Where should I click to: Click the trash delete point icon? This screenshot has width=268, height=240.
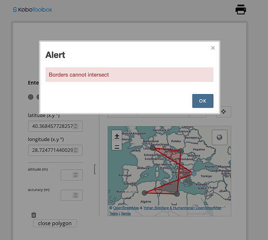point(34,215)
